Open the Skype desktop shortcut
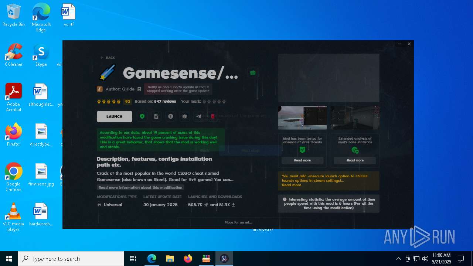The width and height of the screenshot is (473, 266). [x=41, y=55]
